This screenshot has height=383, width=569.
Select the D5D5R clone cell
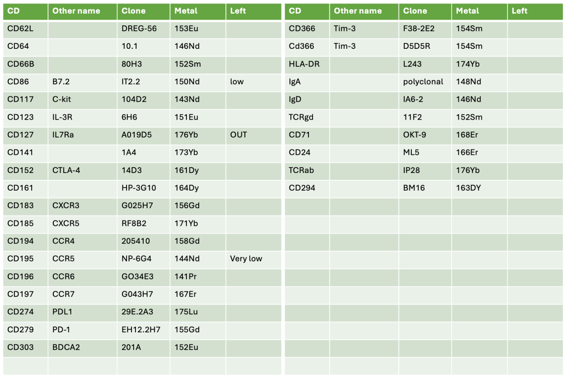pyautogui.click(x=418, y=46)
